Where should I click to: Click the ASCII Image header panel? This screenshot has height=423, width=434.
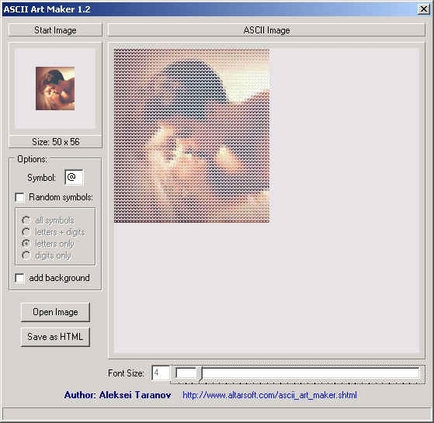point(266,30)
